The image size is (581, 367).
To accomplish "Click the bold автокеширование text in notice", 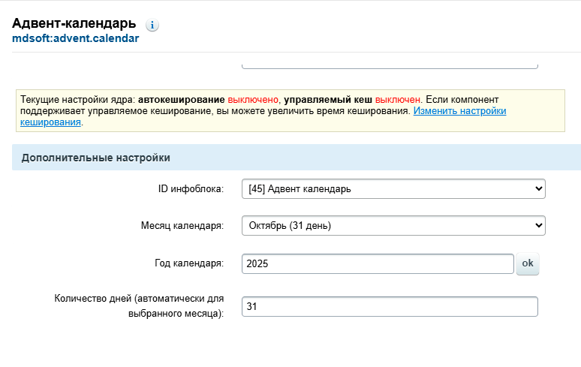I will 182,99.
